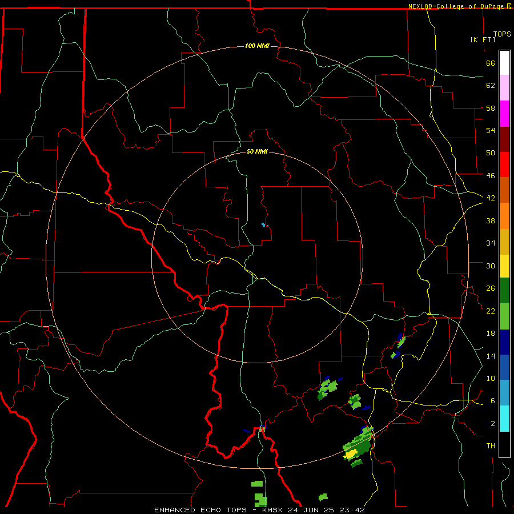Click the 10 legend value

point(491,378)
